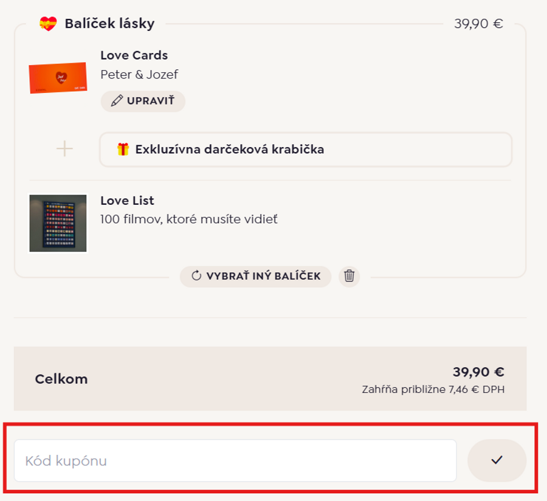Open the Love Cards product title
Image resolution: width=547 pixels, height=501 pixels.
click(x=134, y=55)
